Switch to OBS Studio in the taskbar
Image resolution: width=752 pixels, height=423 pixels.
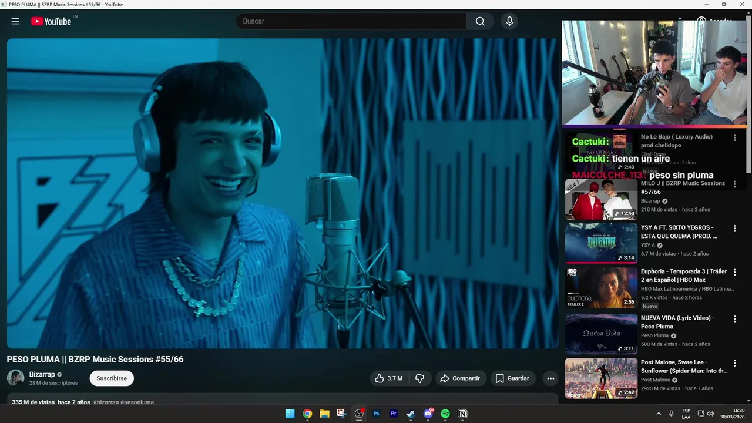[x=359, y=414]
